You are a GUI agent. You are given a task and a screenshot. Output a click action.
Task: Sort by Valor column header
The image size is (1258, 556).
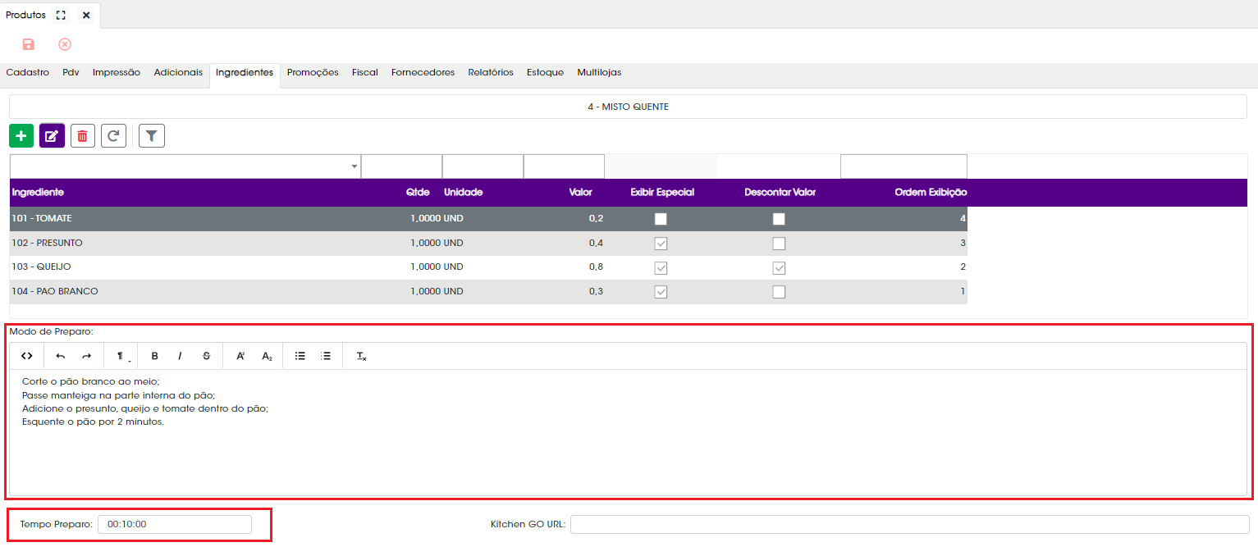coord(580,193)
